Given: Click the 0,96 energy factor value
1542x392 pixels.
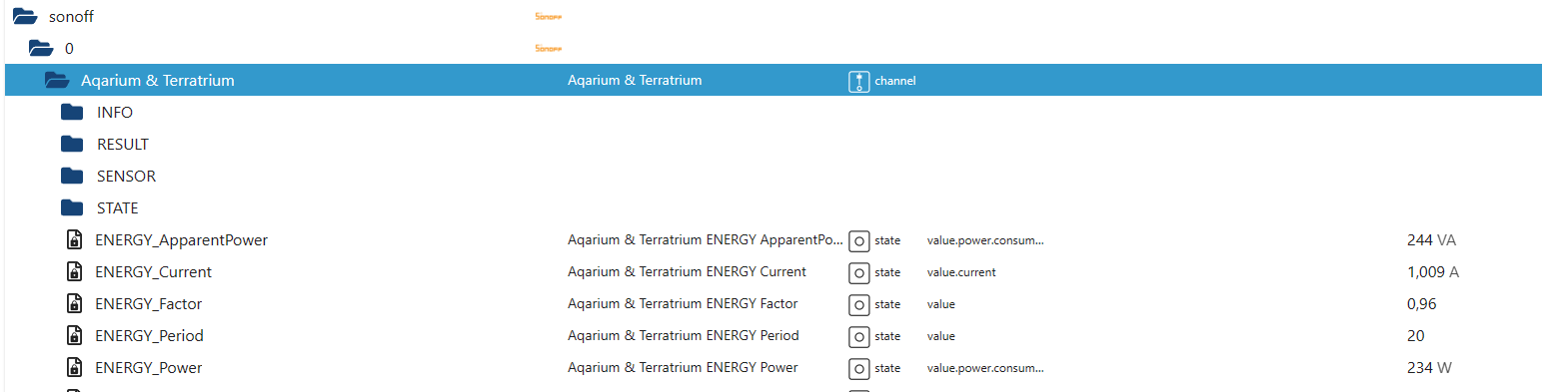Looking at the screenshot, I should pos(1422,304).
